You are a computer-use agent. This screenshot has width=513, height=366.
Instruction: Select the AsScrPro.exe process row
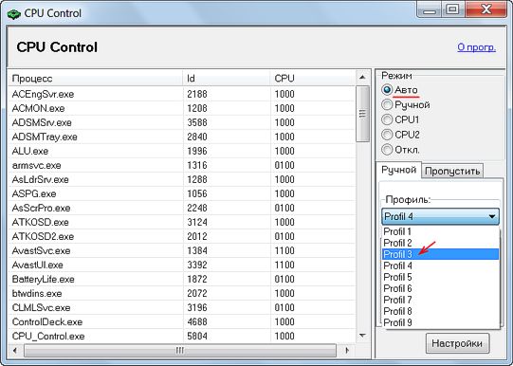[182, 208]
